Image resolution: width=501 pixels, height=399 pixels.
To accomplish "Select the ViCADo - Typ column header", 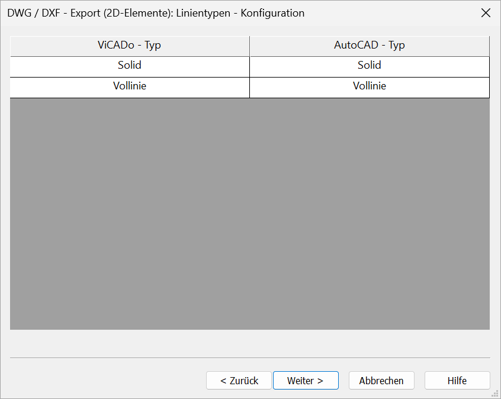I will pos(130,46).
